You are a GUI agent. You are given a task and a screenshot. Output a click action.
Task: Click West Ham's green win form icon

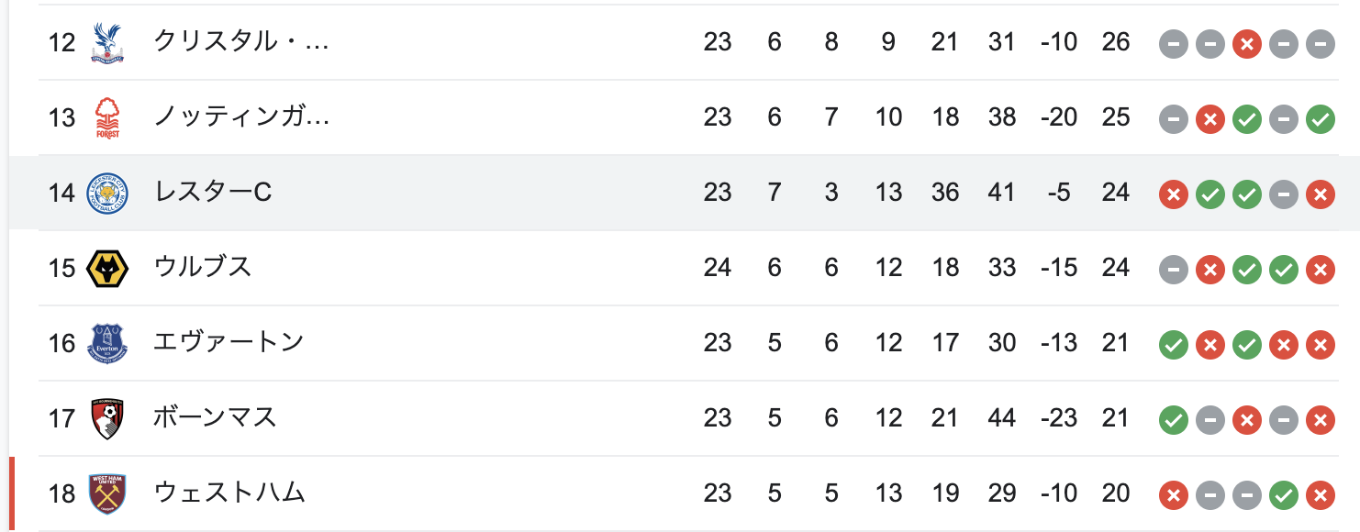click(1283, 494)
